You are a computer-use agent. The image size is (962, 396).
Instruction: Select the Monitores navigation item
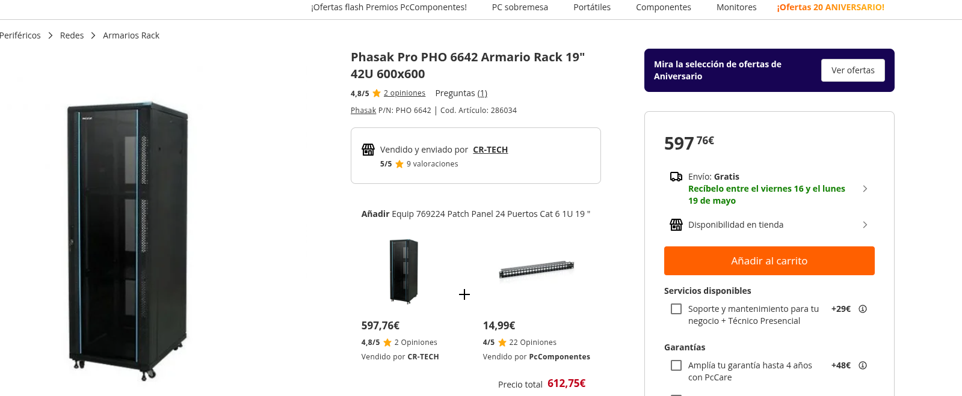click(x=736, y=7)
